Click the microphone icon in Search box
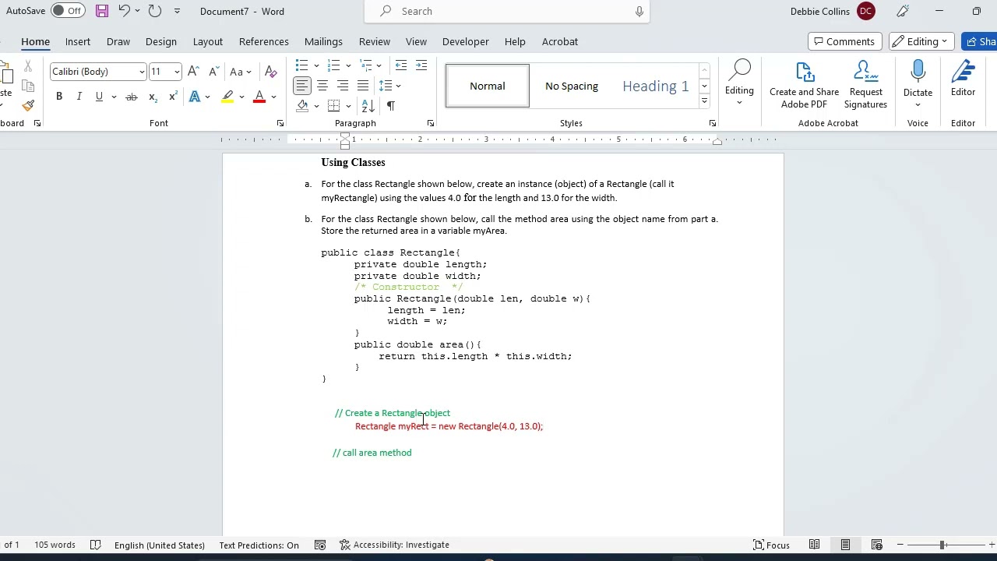997x561 pixels. point(639,11)
